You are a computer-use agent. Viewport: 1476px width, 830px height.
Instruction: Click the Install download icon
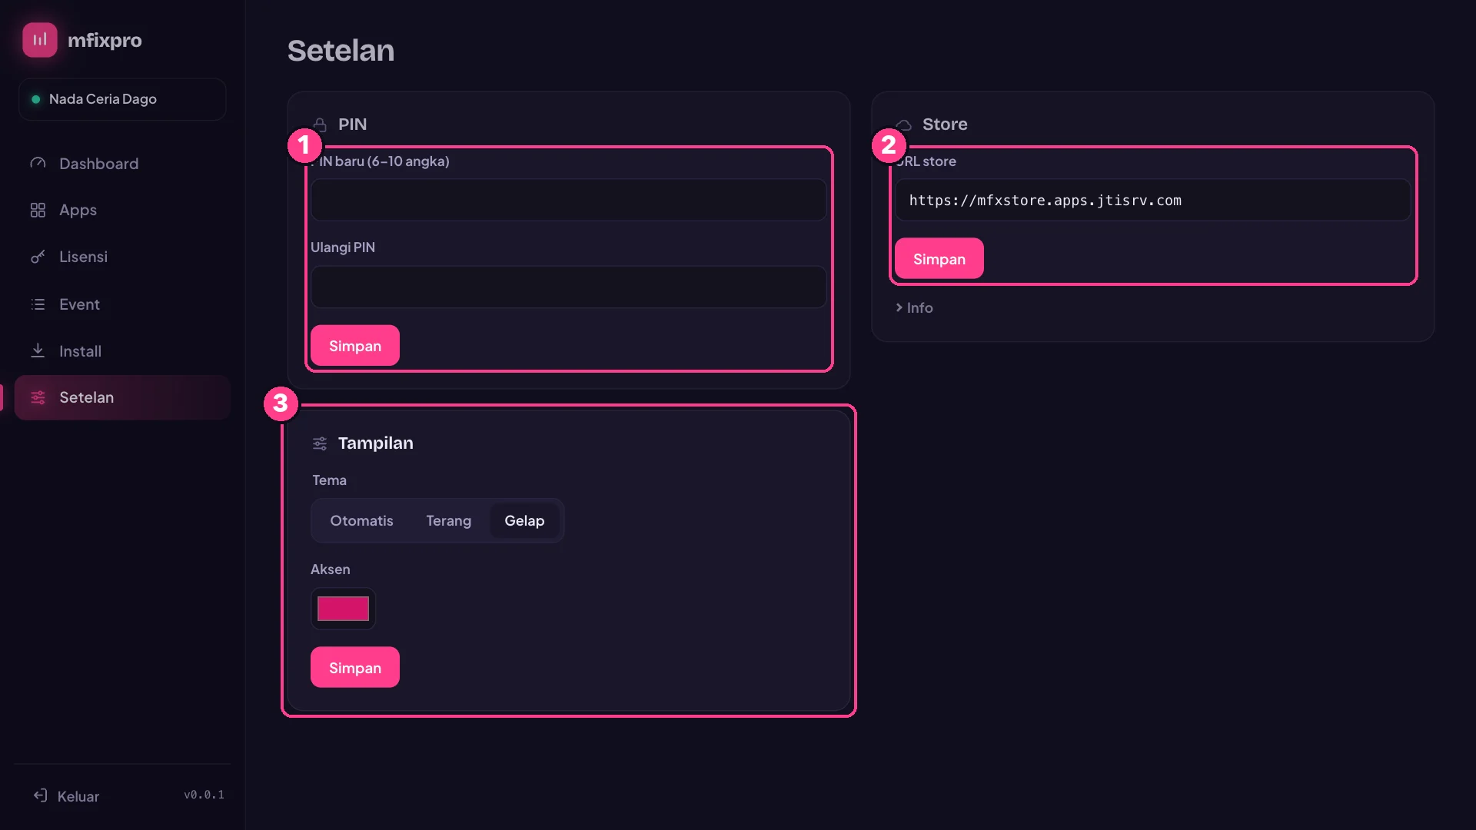coord(38,350)
